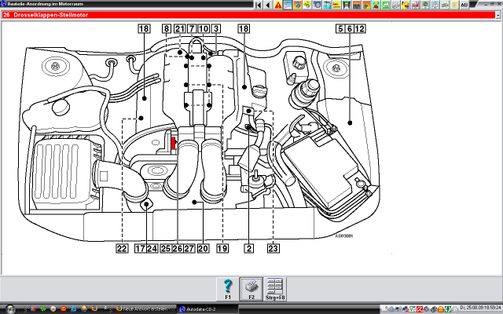Click the system clock in taskbar
Screen dimensions: 503x314
(479, 309)
